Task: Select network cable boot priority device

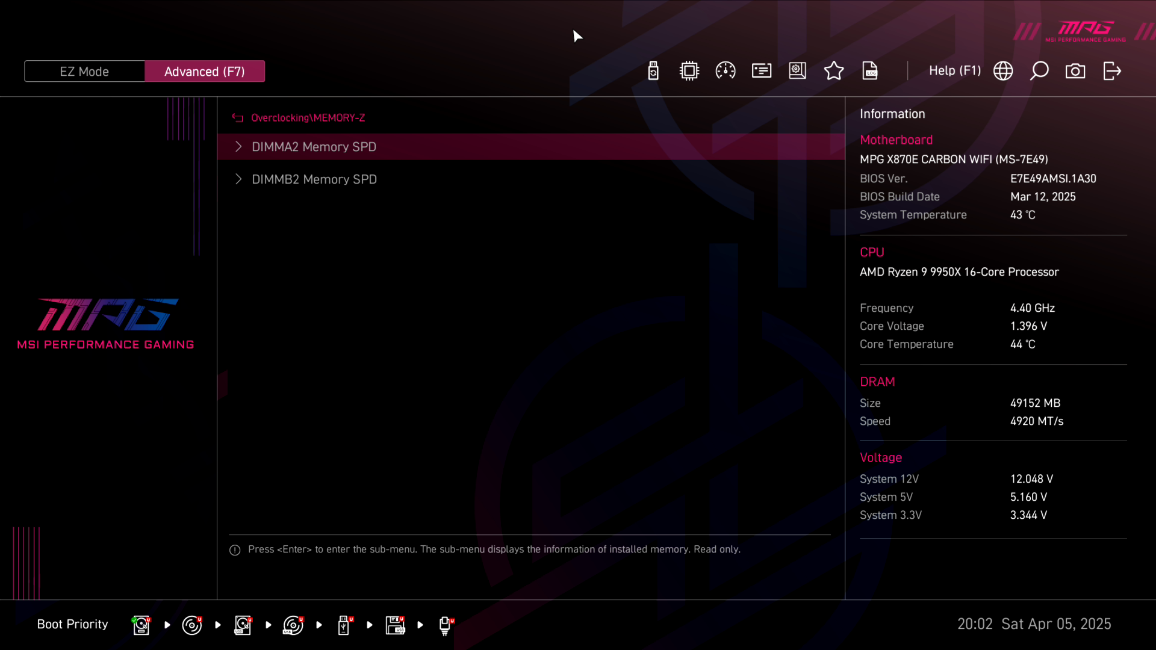Action: [445, 625]
